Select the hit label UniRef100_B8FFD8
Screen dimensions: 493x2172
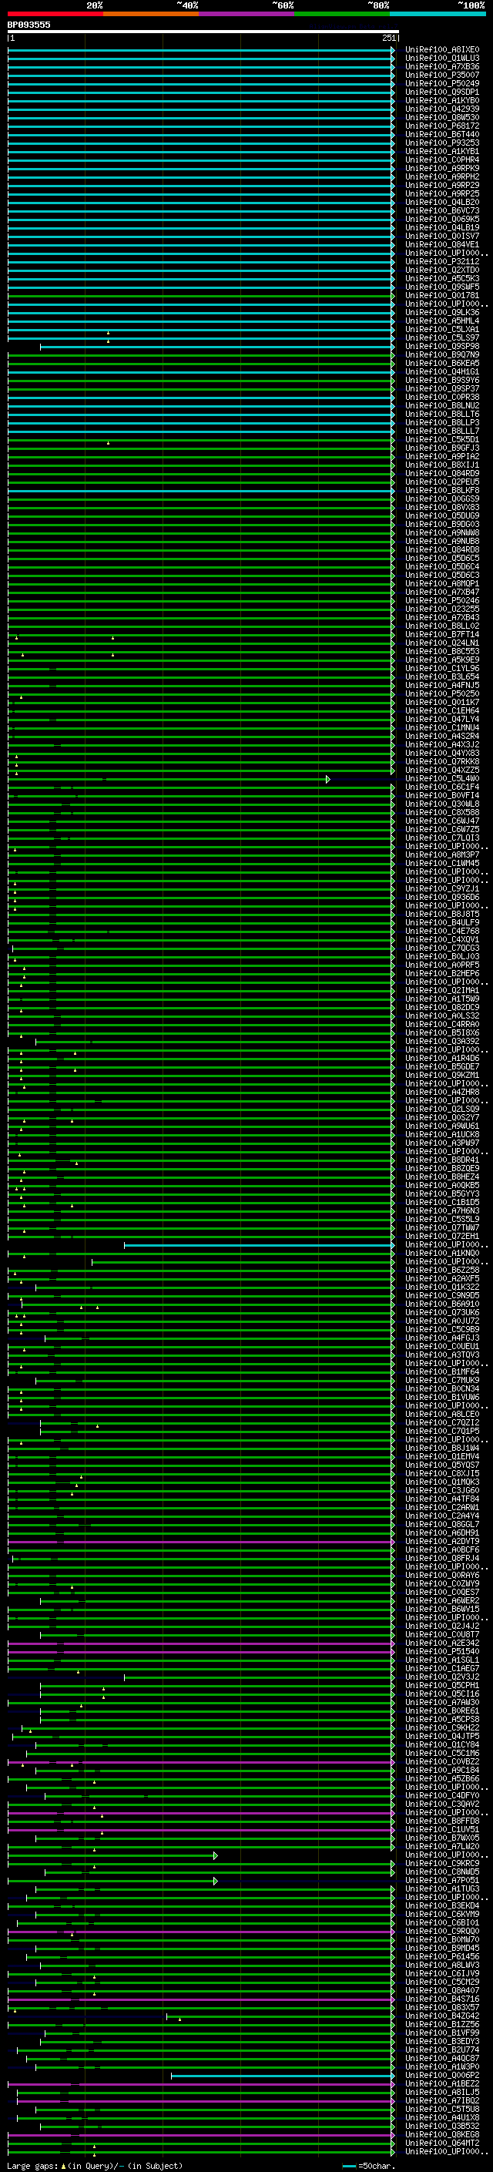point(442,1821)
